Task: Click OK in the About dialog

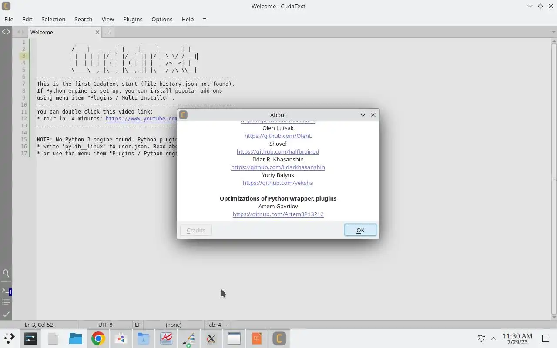Action: pos(360,230)
